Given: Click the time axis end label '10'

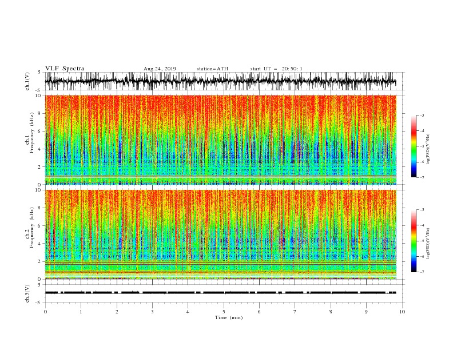Looking at the screenshot, I should click(402, 312).
